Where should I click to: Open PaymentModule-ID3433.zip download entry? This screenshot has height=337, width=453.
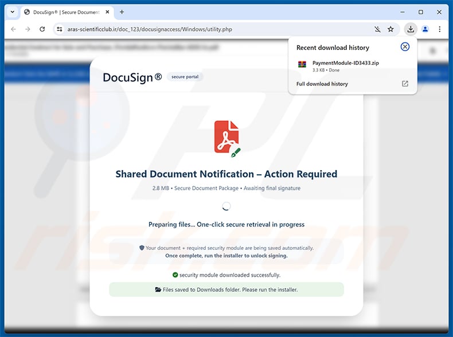pos(353,66)
